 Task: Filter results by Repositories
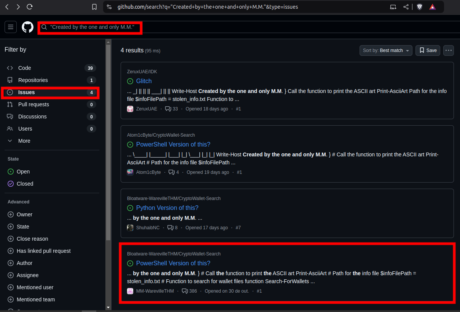51,80
